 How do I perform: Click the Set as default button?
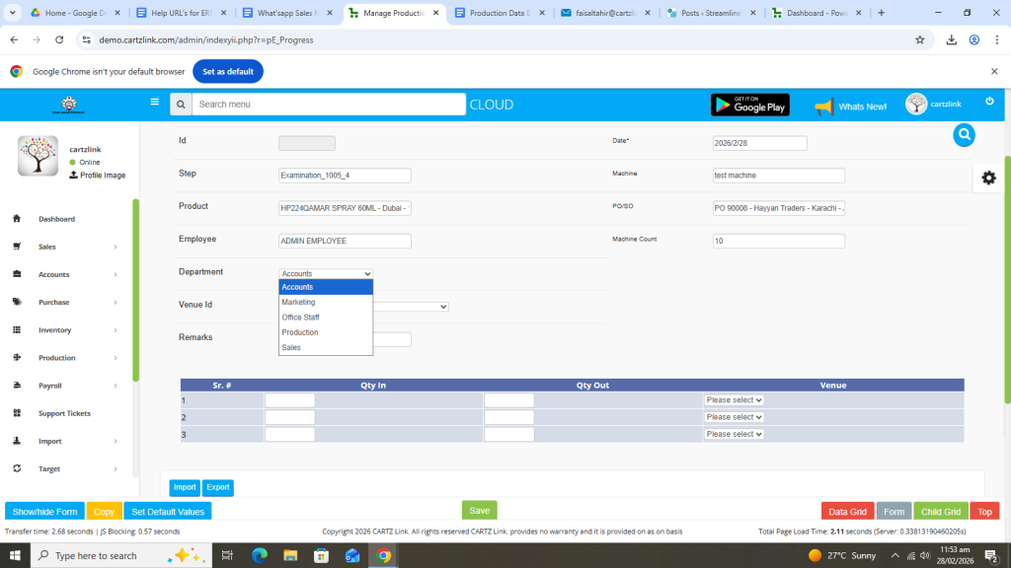(x=228, y=72)
